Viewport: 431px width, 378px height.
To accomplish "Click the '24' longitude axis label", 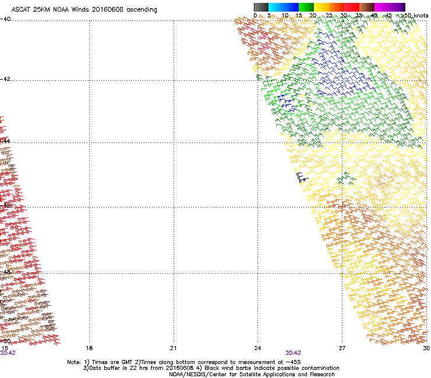I will pos(257,348).
